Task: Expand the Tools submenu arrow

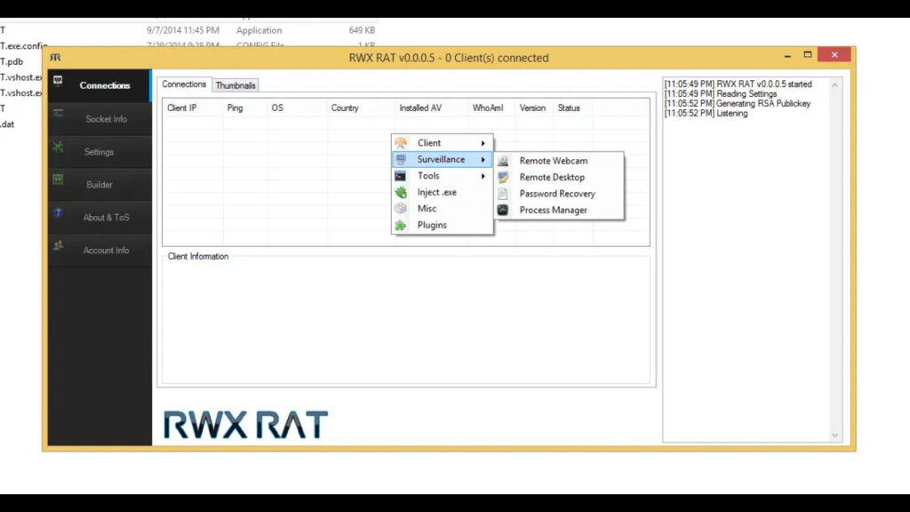Action: click(x=483, y=176)
